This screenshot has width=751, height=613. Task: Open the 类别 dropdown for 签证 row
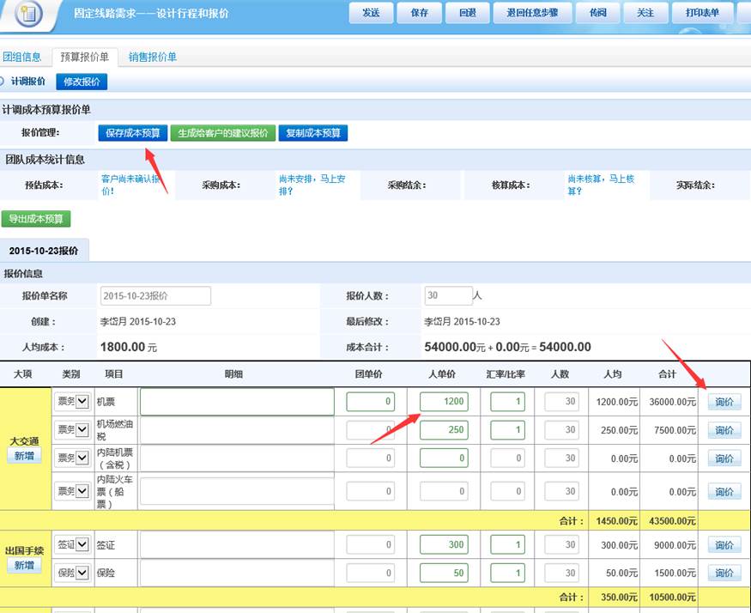[72, 544]
